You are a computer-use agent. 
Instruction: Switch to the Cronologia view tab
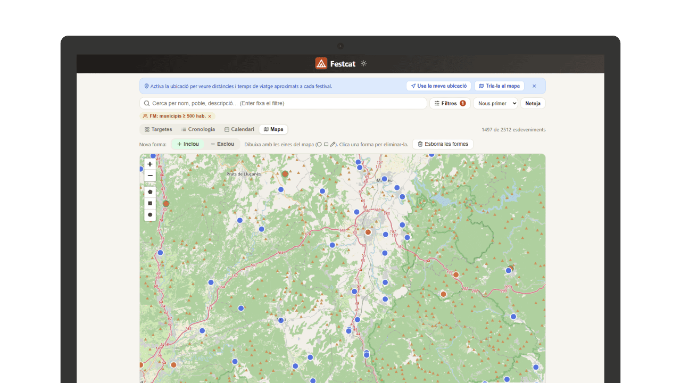[x=198, y=129]
